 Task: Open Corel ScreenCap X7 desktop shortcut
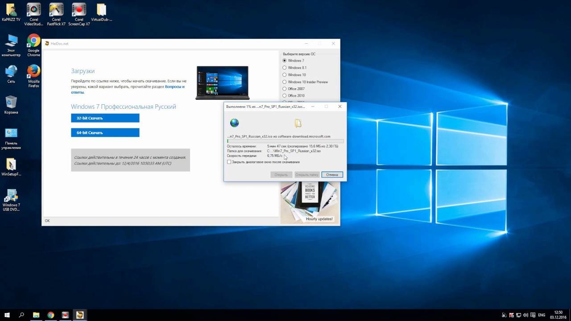[x=79, y=14]
